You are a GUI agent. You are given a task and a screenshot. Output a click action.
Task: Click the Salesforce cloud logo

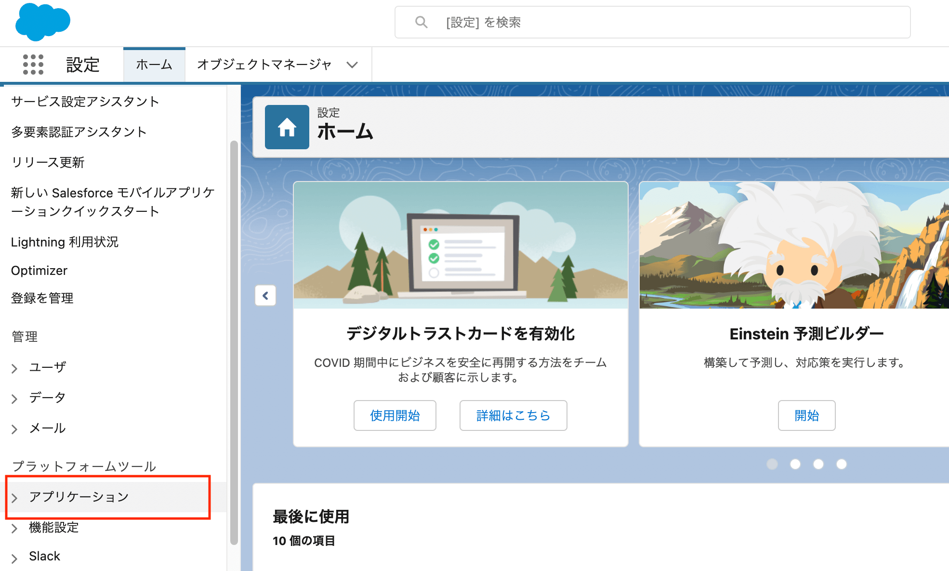[42, 22]
